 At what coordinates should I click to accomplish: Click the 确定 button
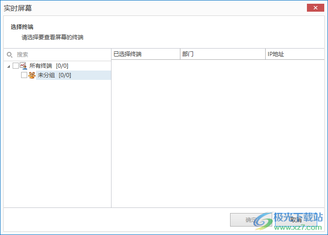point(251,220)
